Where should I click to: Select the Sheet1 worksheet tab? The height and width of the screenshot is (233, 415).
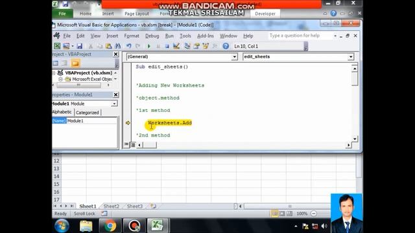pyautogui.click(x=88, y=206)
